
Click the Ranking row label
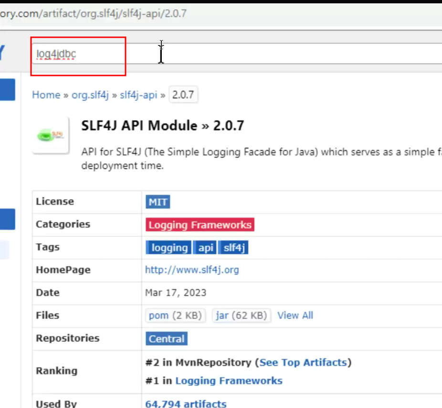(57, 371)
